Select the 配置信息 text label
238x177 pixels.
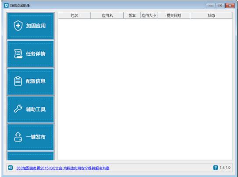(x=36, y=81)
